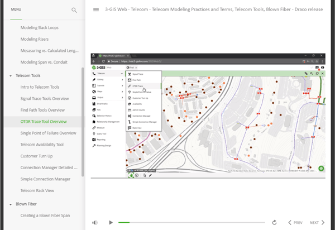The width and height of the screenshot is (335, 230).
Task: Seek along the lesson progress bar
Action: click(x=192, y=223)
